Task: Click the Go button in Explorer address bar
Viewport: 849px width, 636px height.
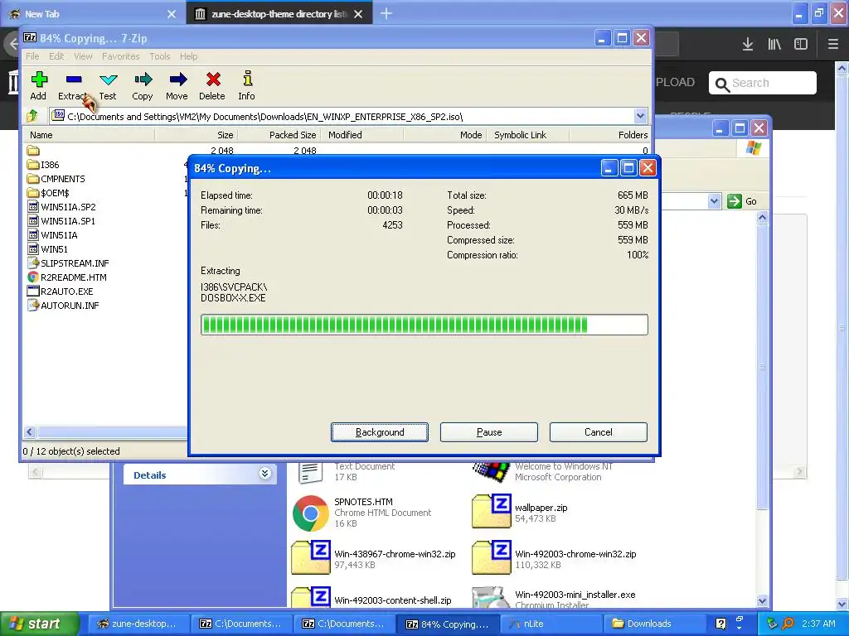Action: pyautogui.click(x=742, y=201)
